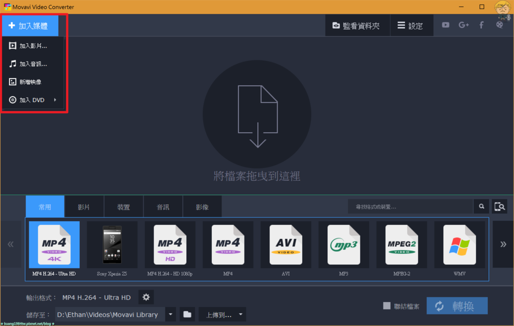The width and height of the screenshot is (514, 326).
Task: Click the file drop zone circle
Action: (x=257, y=114)
